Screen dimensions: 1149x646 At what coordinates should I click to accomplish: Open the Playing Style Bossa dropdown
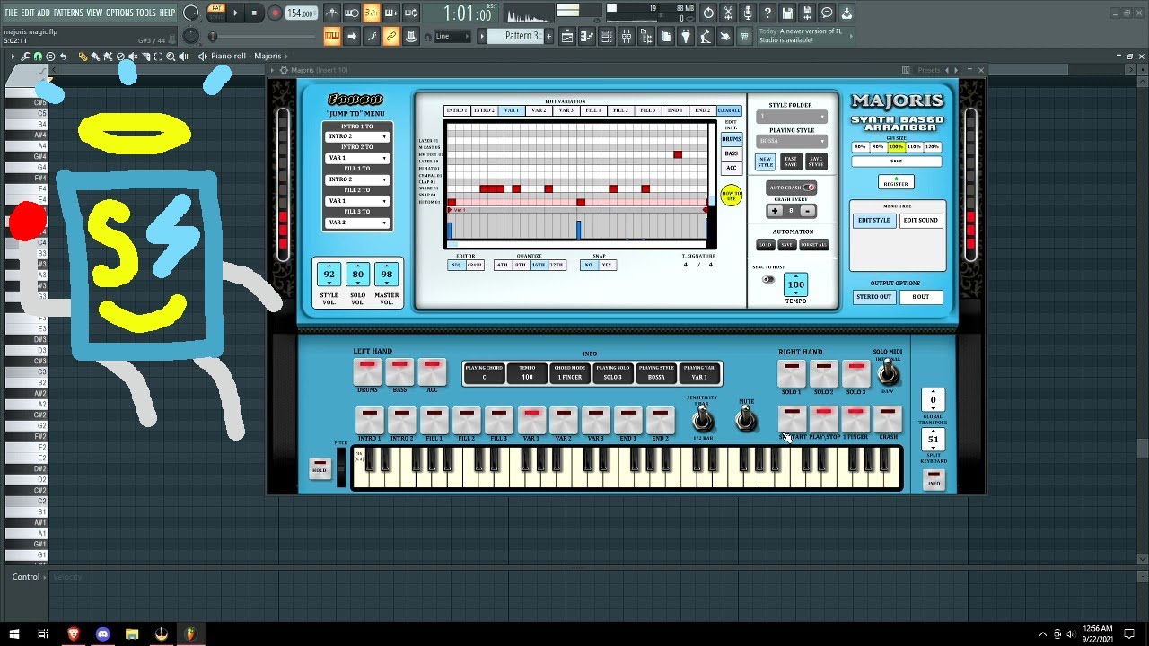tap(792, 141)
